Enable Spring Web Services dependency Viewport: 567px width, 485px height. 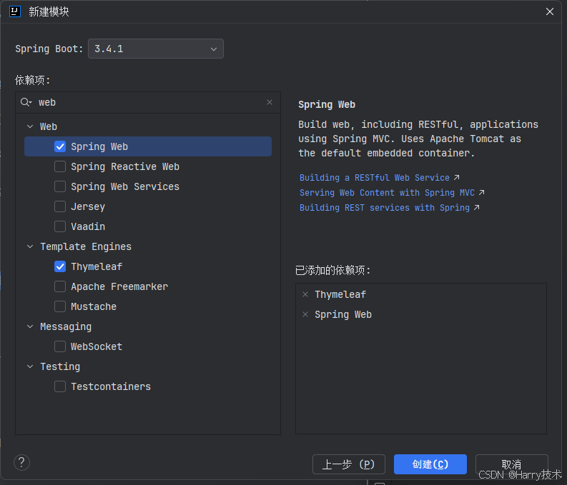pyautogui.click(x=60, y=186)
